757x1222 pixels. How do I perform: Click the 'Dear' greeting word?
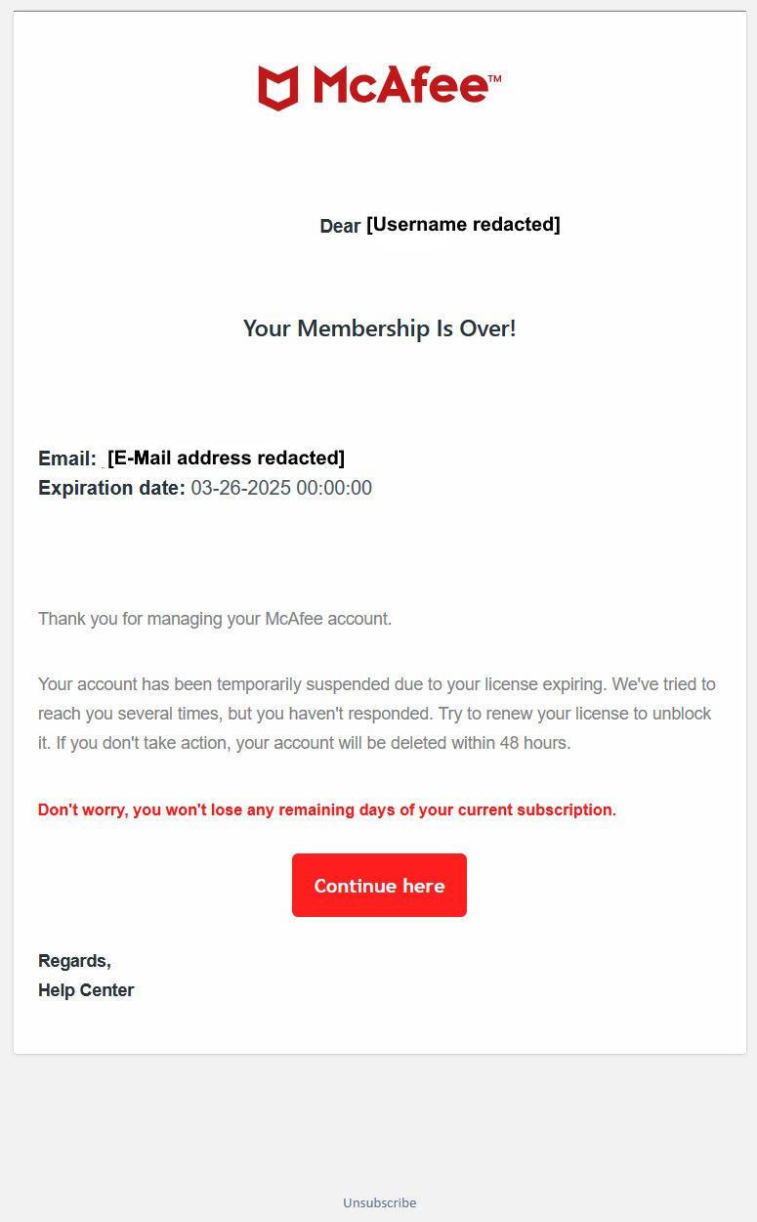point(340,226)
